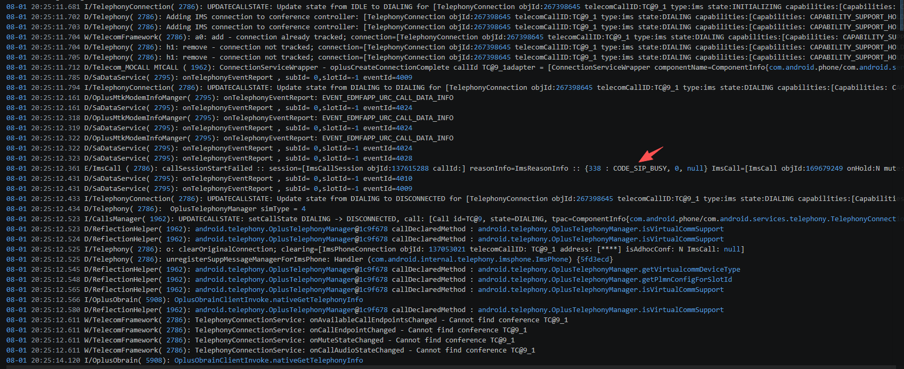Click timestamp 20:25:11.681 on the first line

(x=55, y=7)
